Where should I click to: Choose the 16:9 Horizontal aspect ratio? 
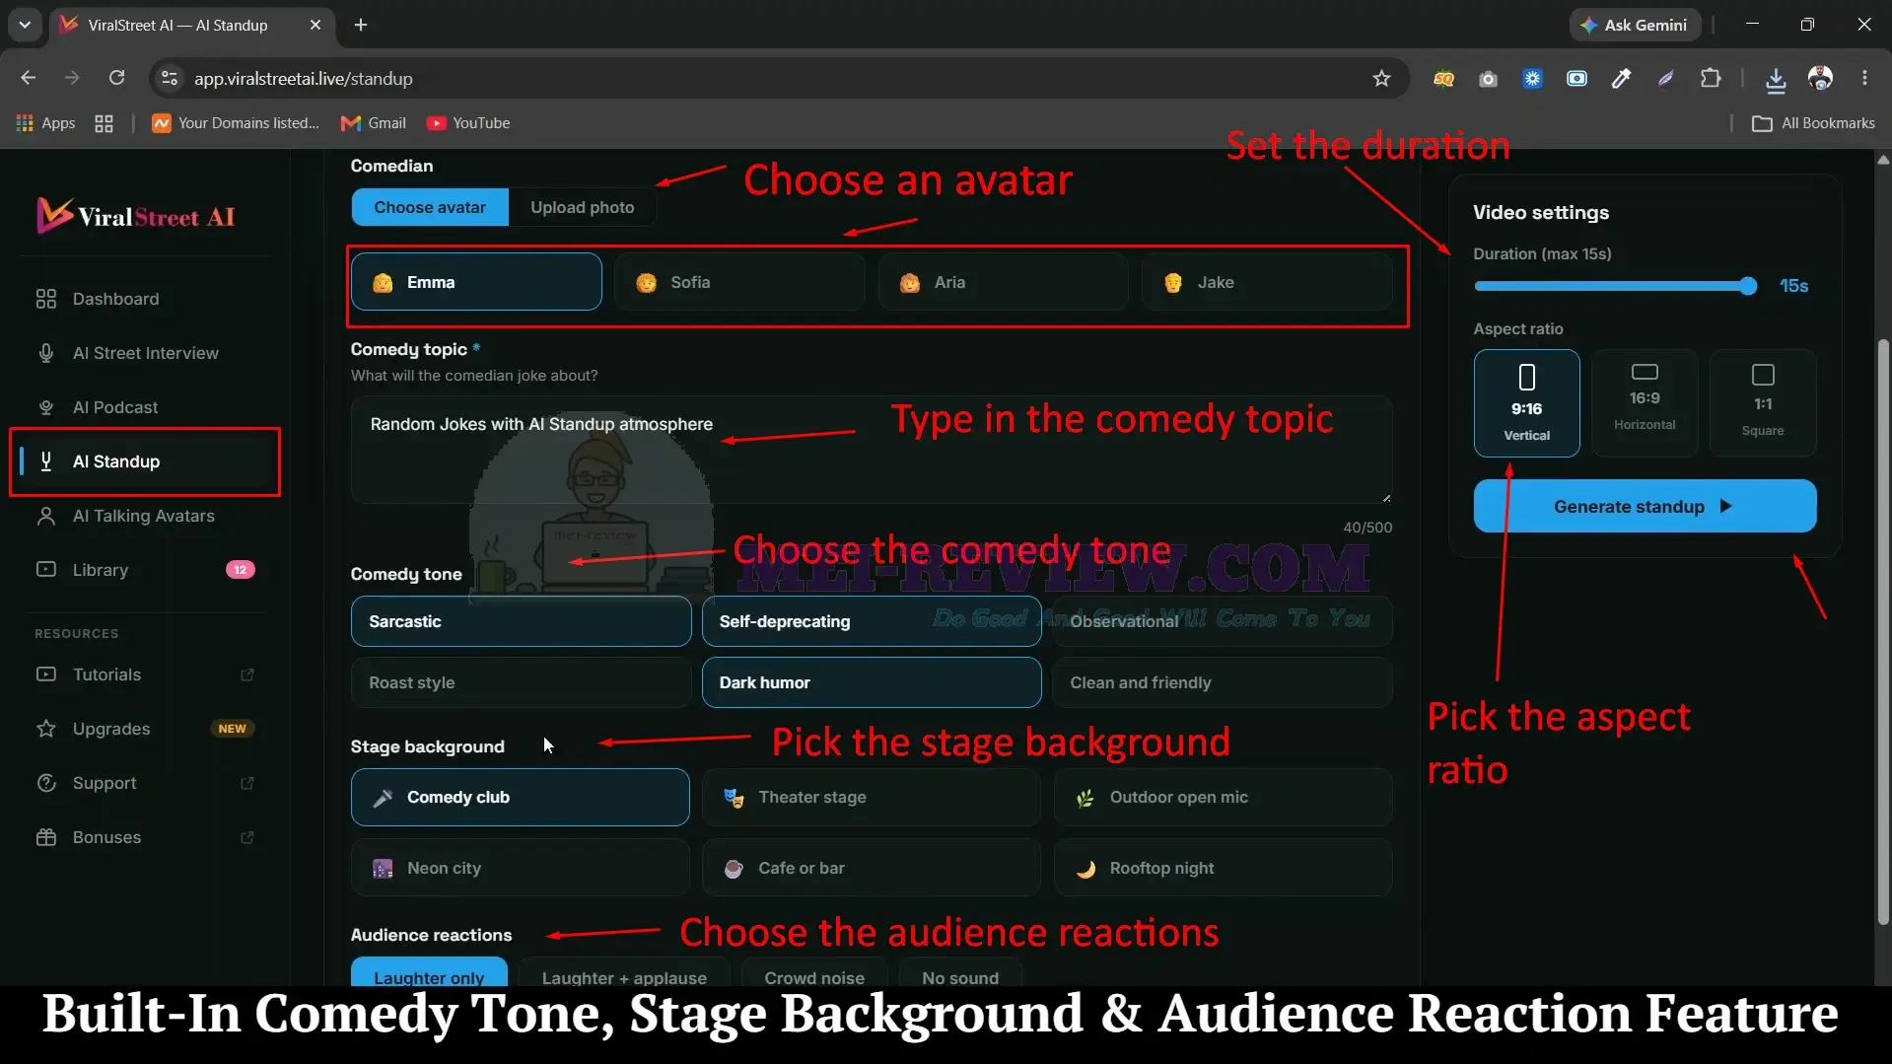(x=1645, y=402)
